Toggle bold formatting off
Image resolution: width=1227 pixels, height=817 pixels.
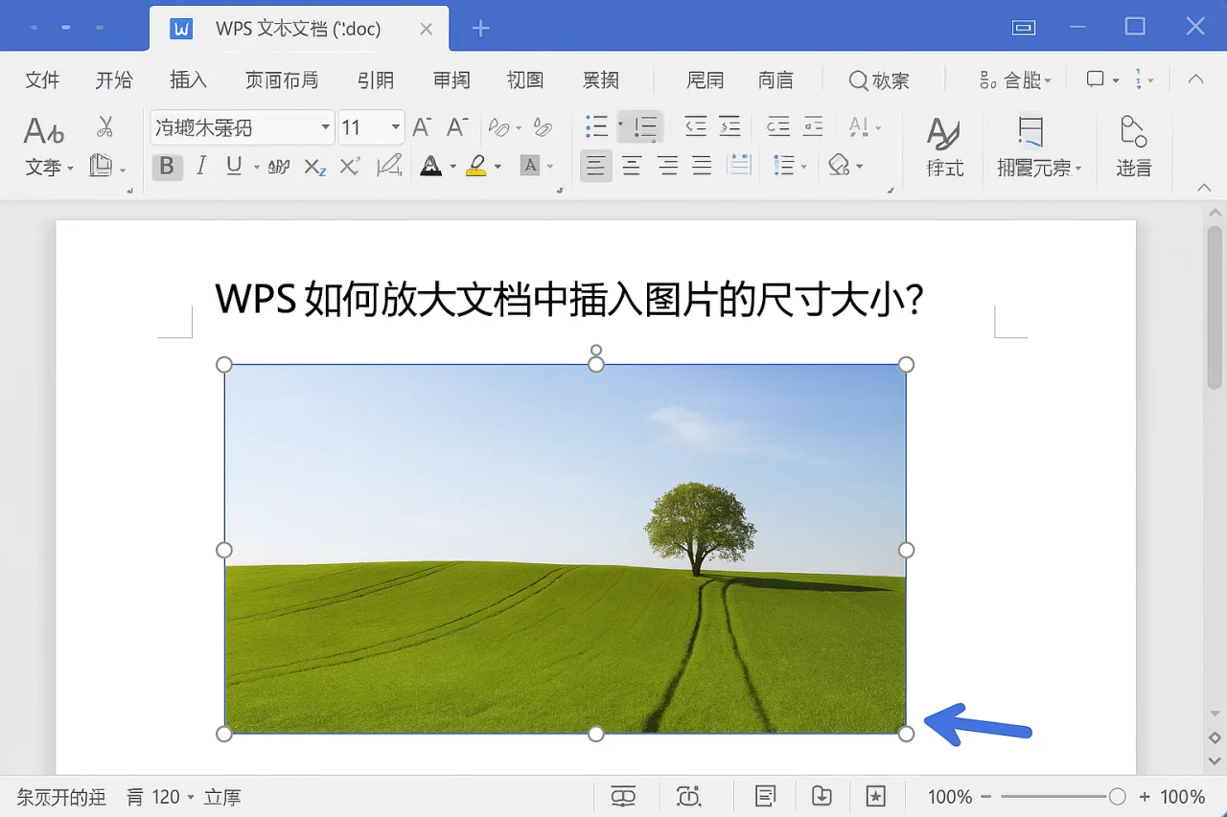click(x=166, y=166)
